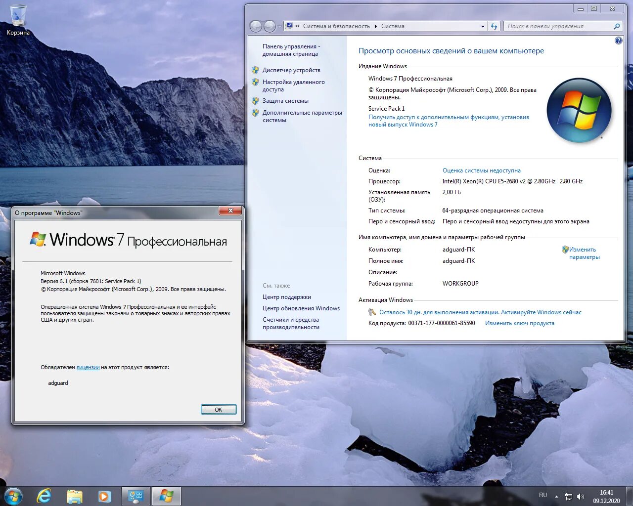Expand breadcrumb chevrons before Система и безопасность
The height and width of the screenshot is (506, 633).
pos(297,26)
